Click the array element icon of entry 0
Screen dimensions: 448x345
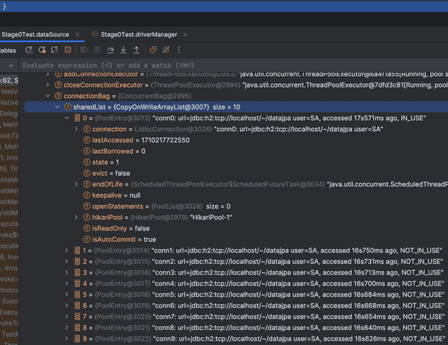click(77, 118)
